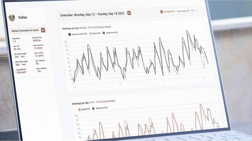The height and width of the screenshot is (141, 252).
Task: Click the edit pencil beside the Overview date range
Action: click(x=129, y=13)
